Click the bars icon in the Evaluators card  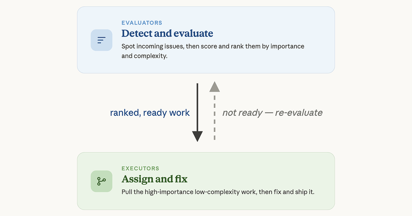101,40
